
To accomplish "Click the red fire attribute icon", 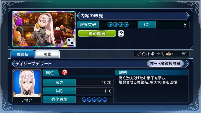I will pos(65,72).
